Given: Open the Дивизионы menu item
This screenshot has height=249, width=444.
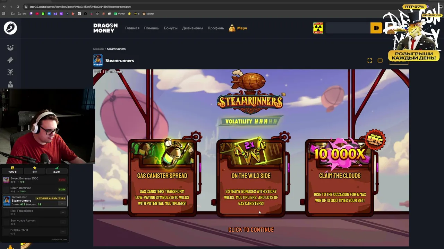Looking at the screenshot, I should [x=193, y=28].
